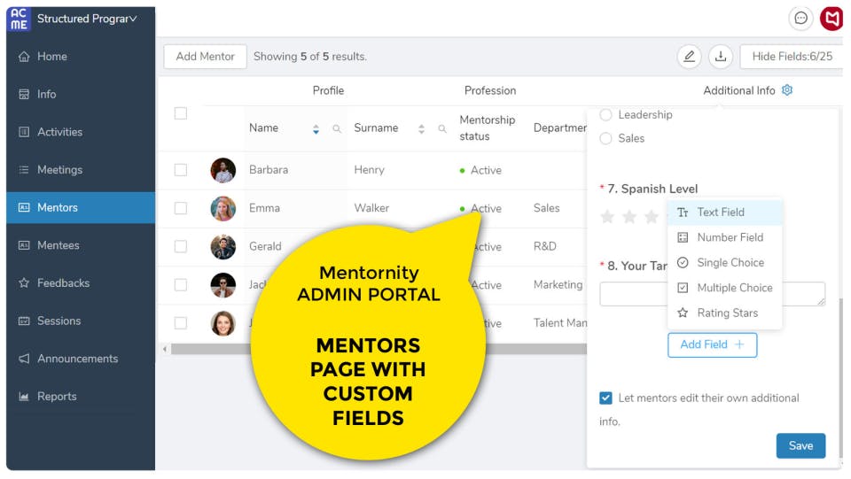Image resolution: width=851 pixels, height=479 pixels.
Task: Open the Mentees page
Action: [x=81, y=245]
